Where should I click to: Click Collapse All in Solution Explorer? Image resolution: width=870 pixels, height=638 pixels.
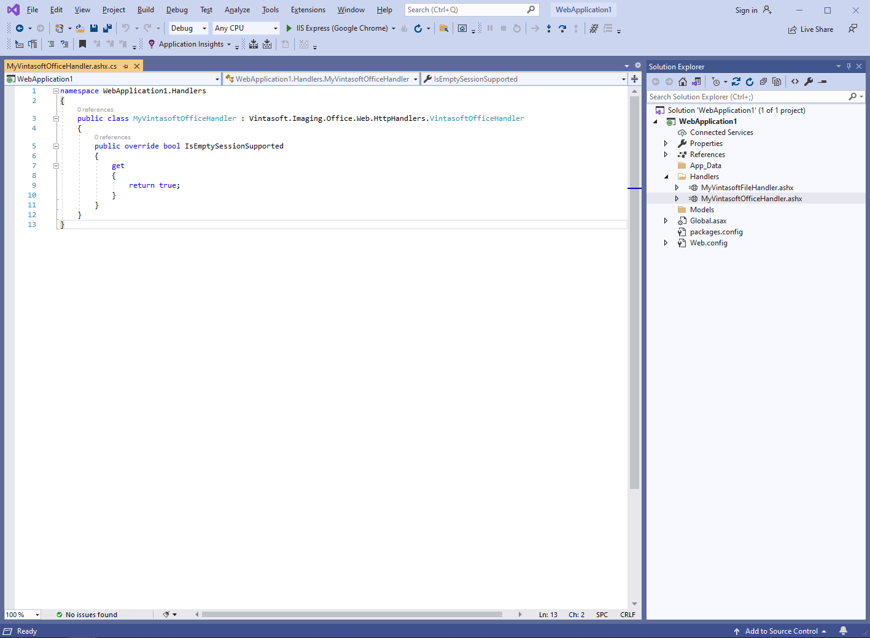click(763, 82)
